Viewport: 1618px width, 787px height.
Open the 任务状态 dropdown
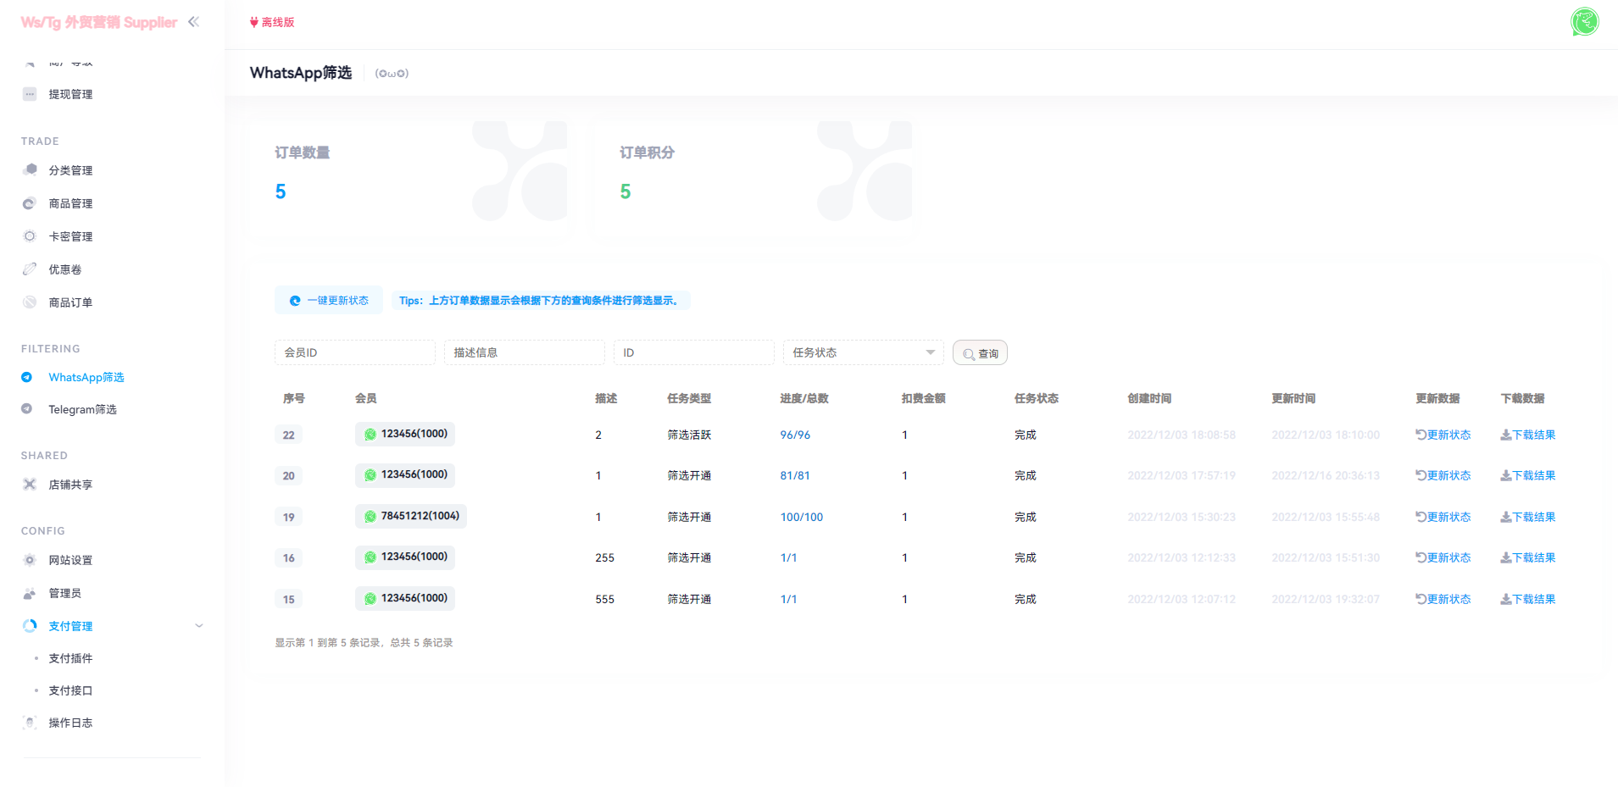863,352
